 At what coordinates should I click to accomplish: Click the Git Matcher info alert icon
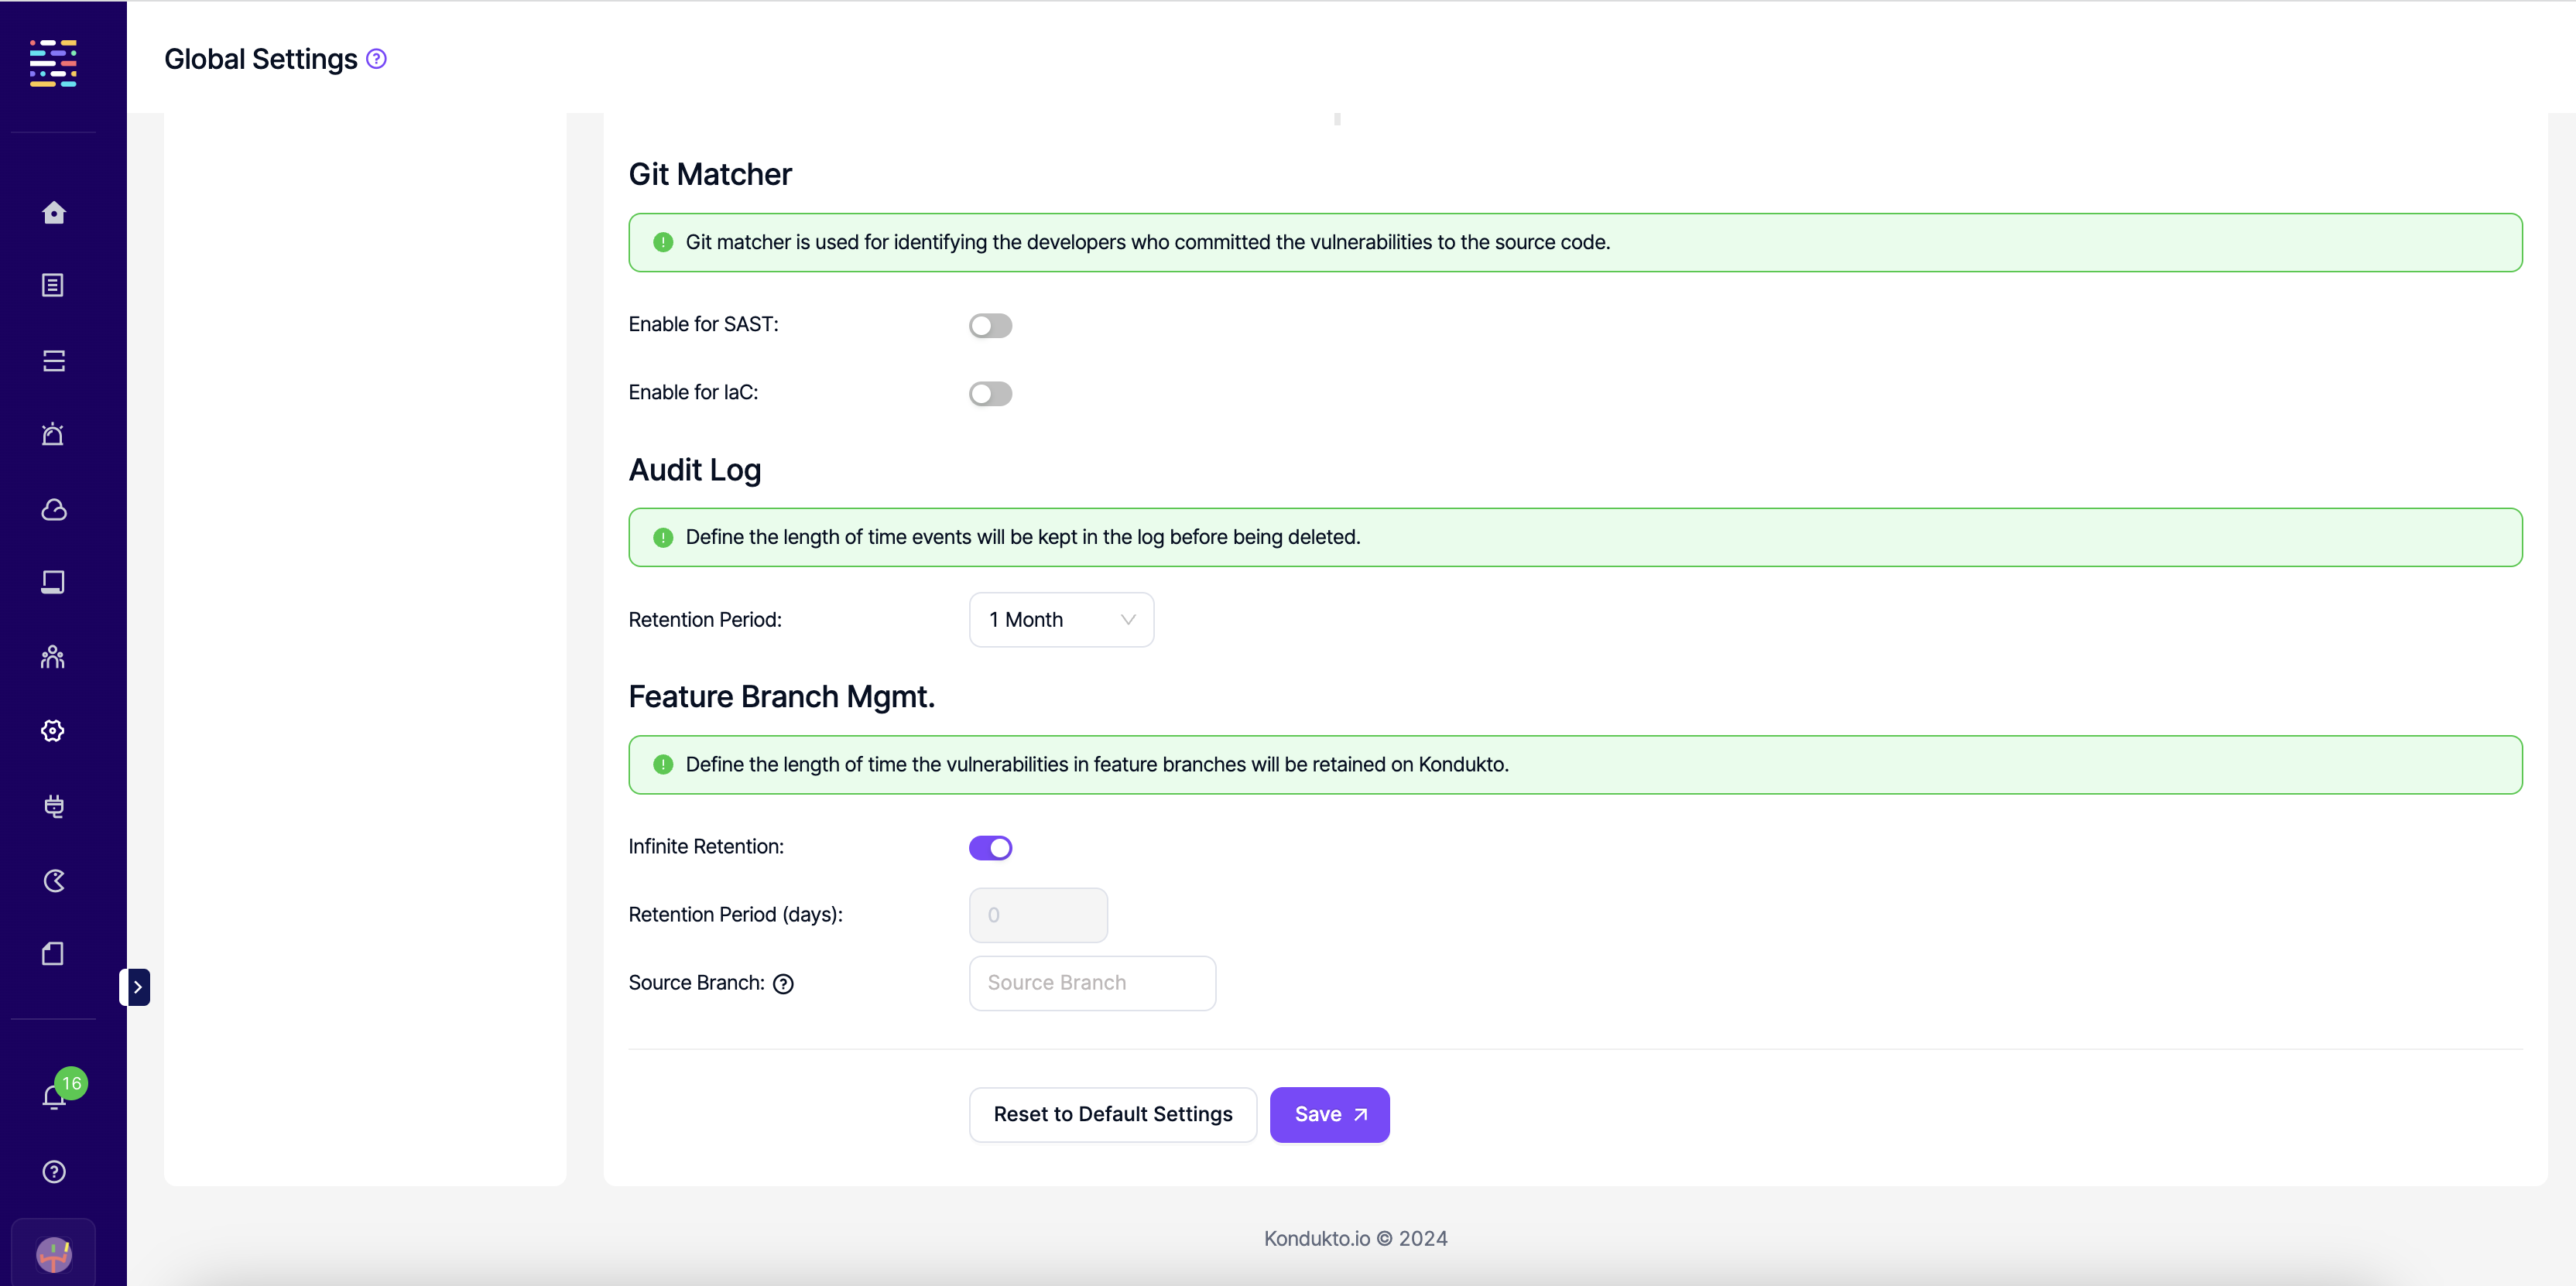[663, 242]
